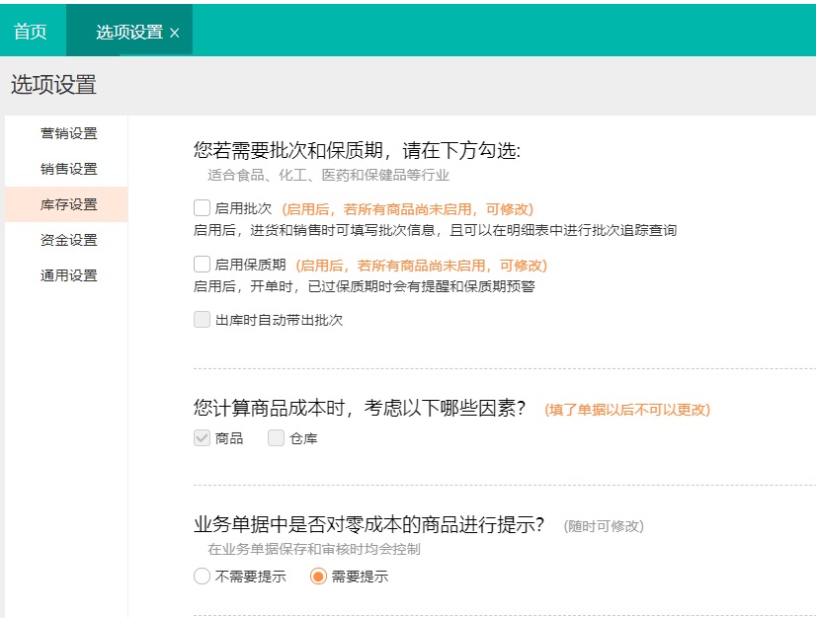Image resolution: width=816 pixels, height=618 pixels.
Task: Toggle the 商品 cost factor checkbox
Action: click(x=202, y=438)
